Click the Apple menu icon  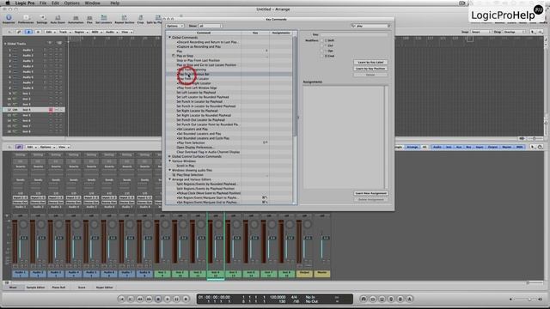[8, 3]
